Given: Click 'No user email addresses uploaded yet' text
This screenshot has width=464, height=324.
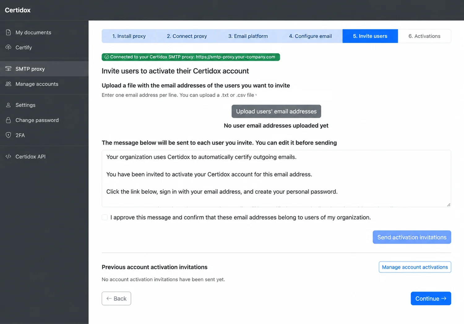Looking at the screenshot, I should [x=276, y=125].
